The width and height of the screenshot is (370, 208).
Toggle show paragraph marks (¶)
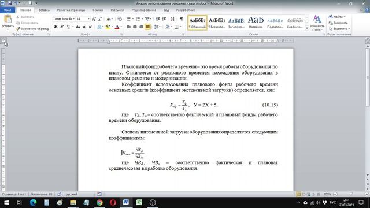181,19
